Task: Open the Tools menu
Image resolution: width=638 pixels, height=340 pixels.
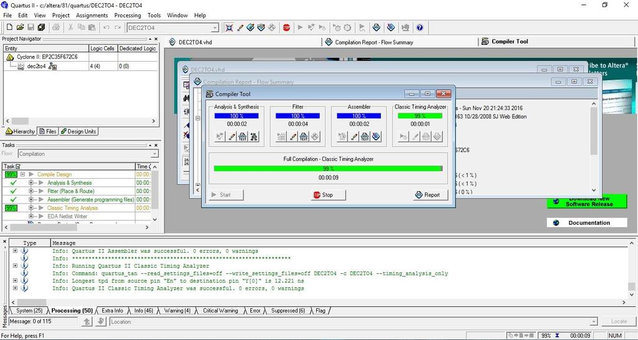Action: point(154,16)
